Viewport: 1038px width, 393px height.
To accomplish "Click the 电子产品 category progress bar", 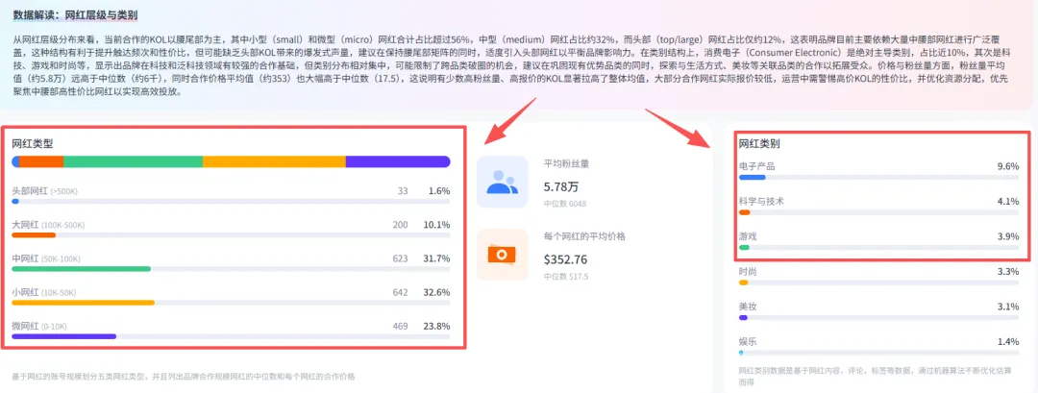I will click(x=879, y=178).
